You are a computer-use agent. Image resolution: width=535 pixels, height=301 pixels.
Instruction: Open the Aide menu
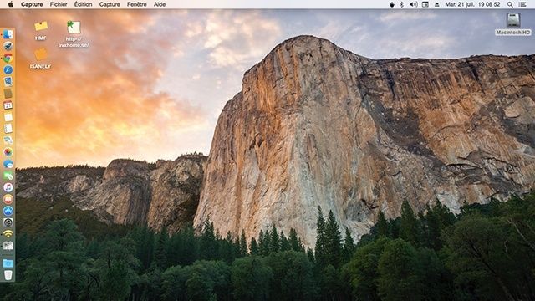(x=160, y=4)
